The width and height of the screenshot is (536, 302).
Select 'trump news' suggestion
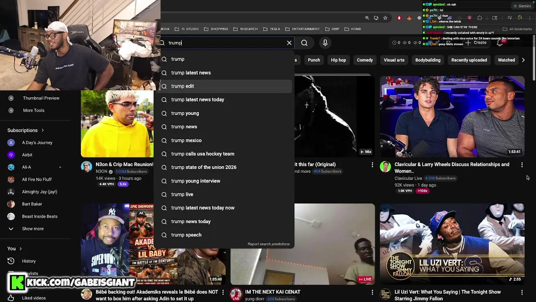pyautogui.click(x=224, y=127)
